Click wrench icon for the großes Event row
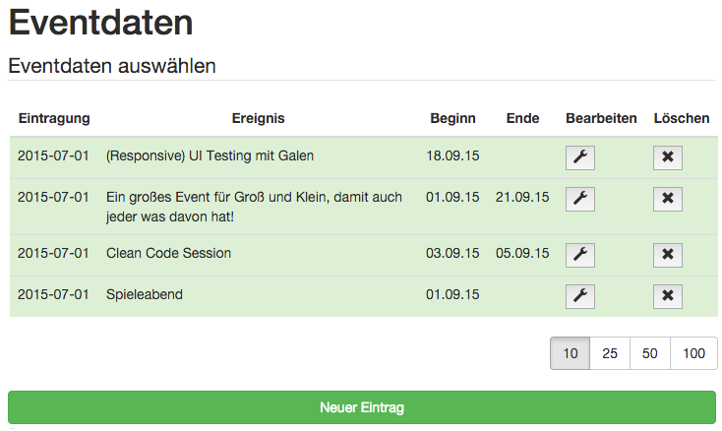The image size is (722, 431). tap(580, 199)
